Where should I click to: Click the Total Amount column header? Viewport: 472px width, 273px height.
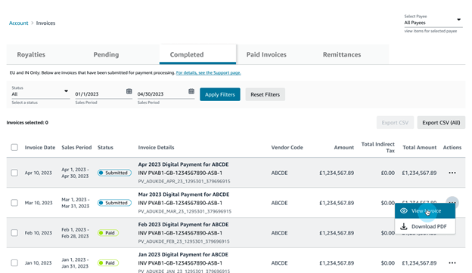point(419,148)
